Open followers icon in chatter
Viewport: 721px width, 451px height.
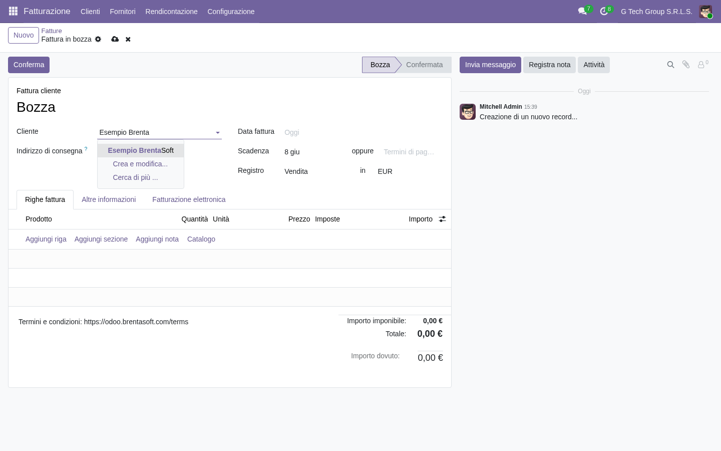702,65
